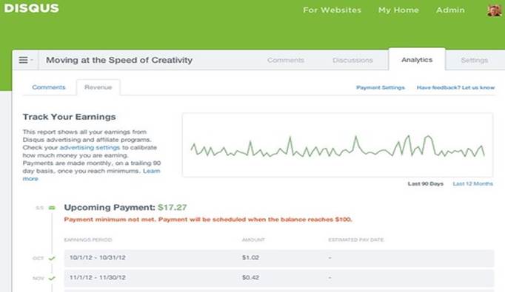Screen dimensions: 505x292
Task: Open the Discussions tab
Action: 352,60
